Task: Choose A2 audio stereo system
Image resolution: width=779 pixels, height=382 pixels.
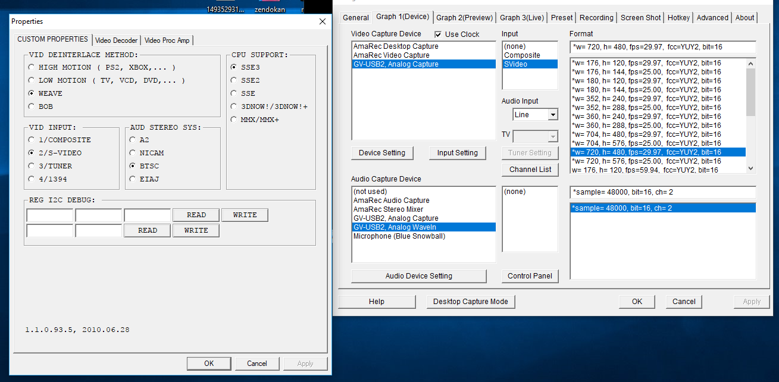Action: pyautogui.click(x=133, y=140)
